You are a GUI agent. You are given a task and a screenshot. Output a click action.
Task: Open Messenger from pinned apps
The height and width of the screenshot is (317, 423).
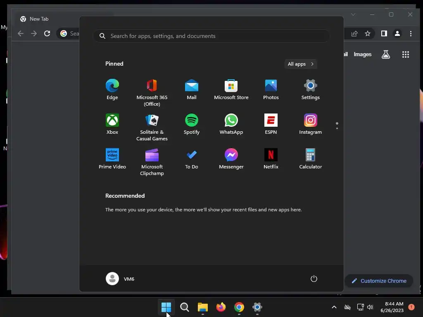(231, 159)
